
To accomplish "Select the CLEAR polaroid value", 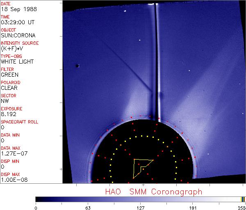I will click(x=9, y=88).
